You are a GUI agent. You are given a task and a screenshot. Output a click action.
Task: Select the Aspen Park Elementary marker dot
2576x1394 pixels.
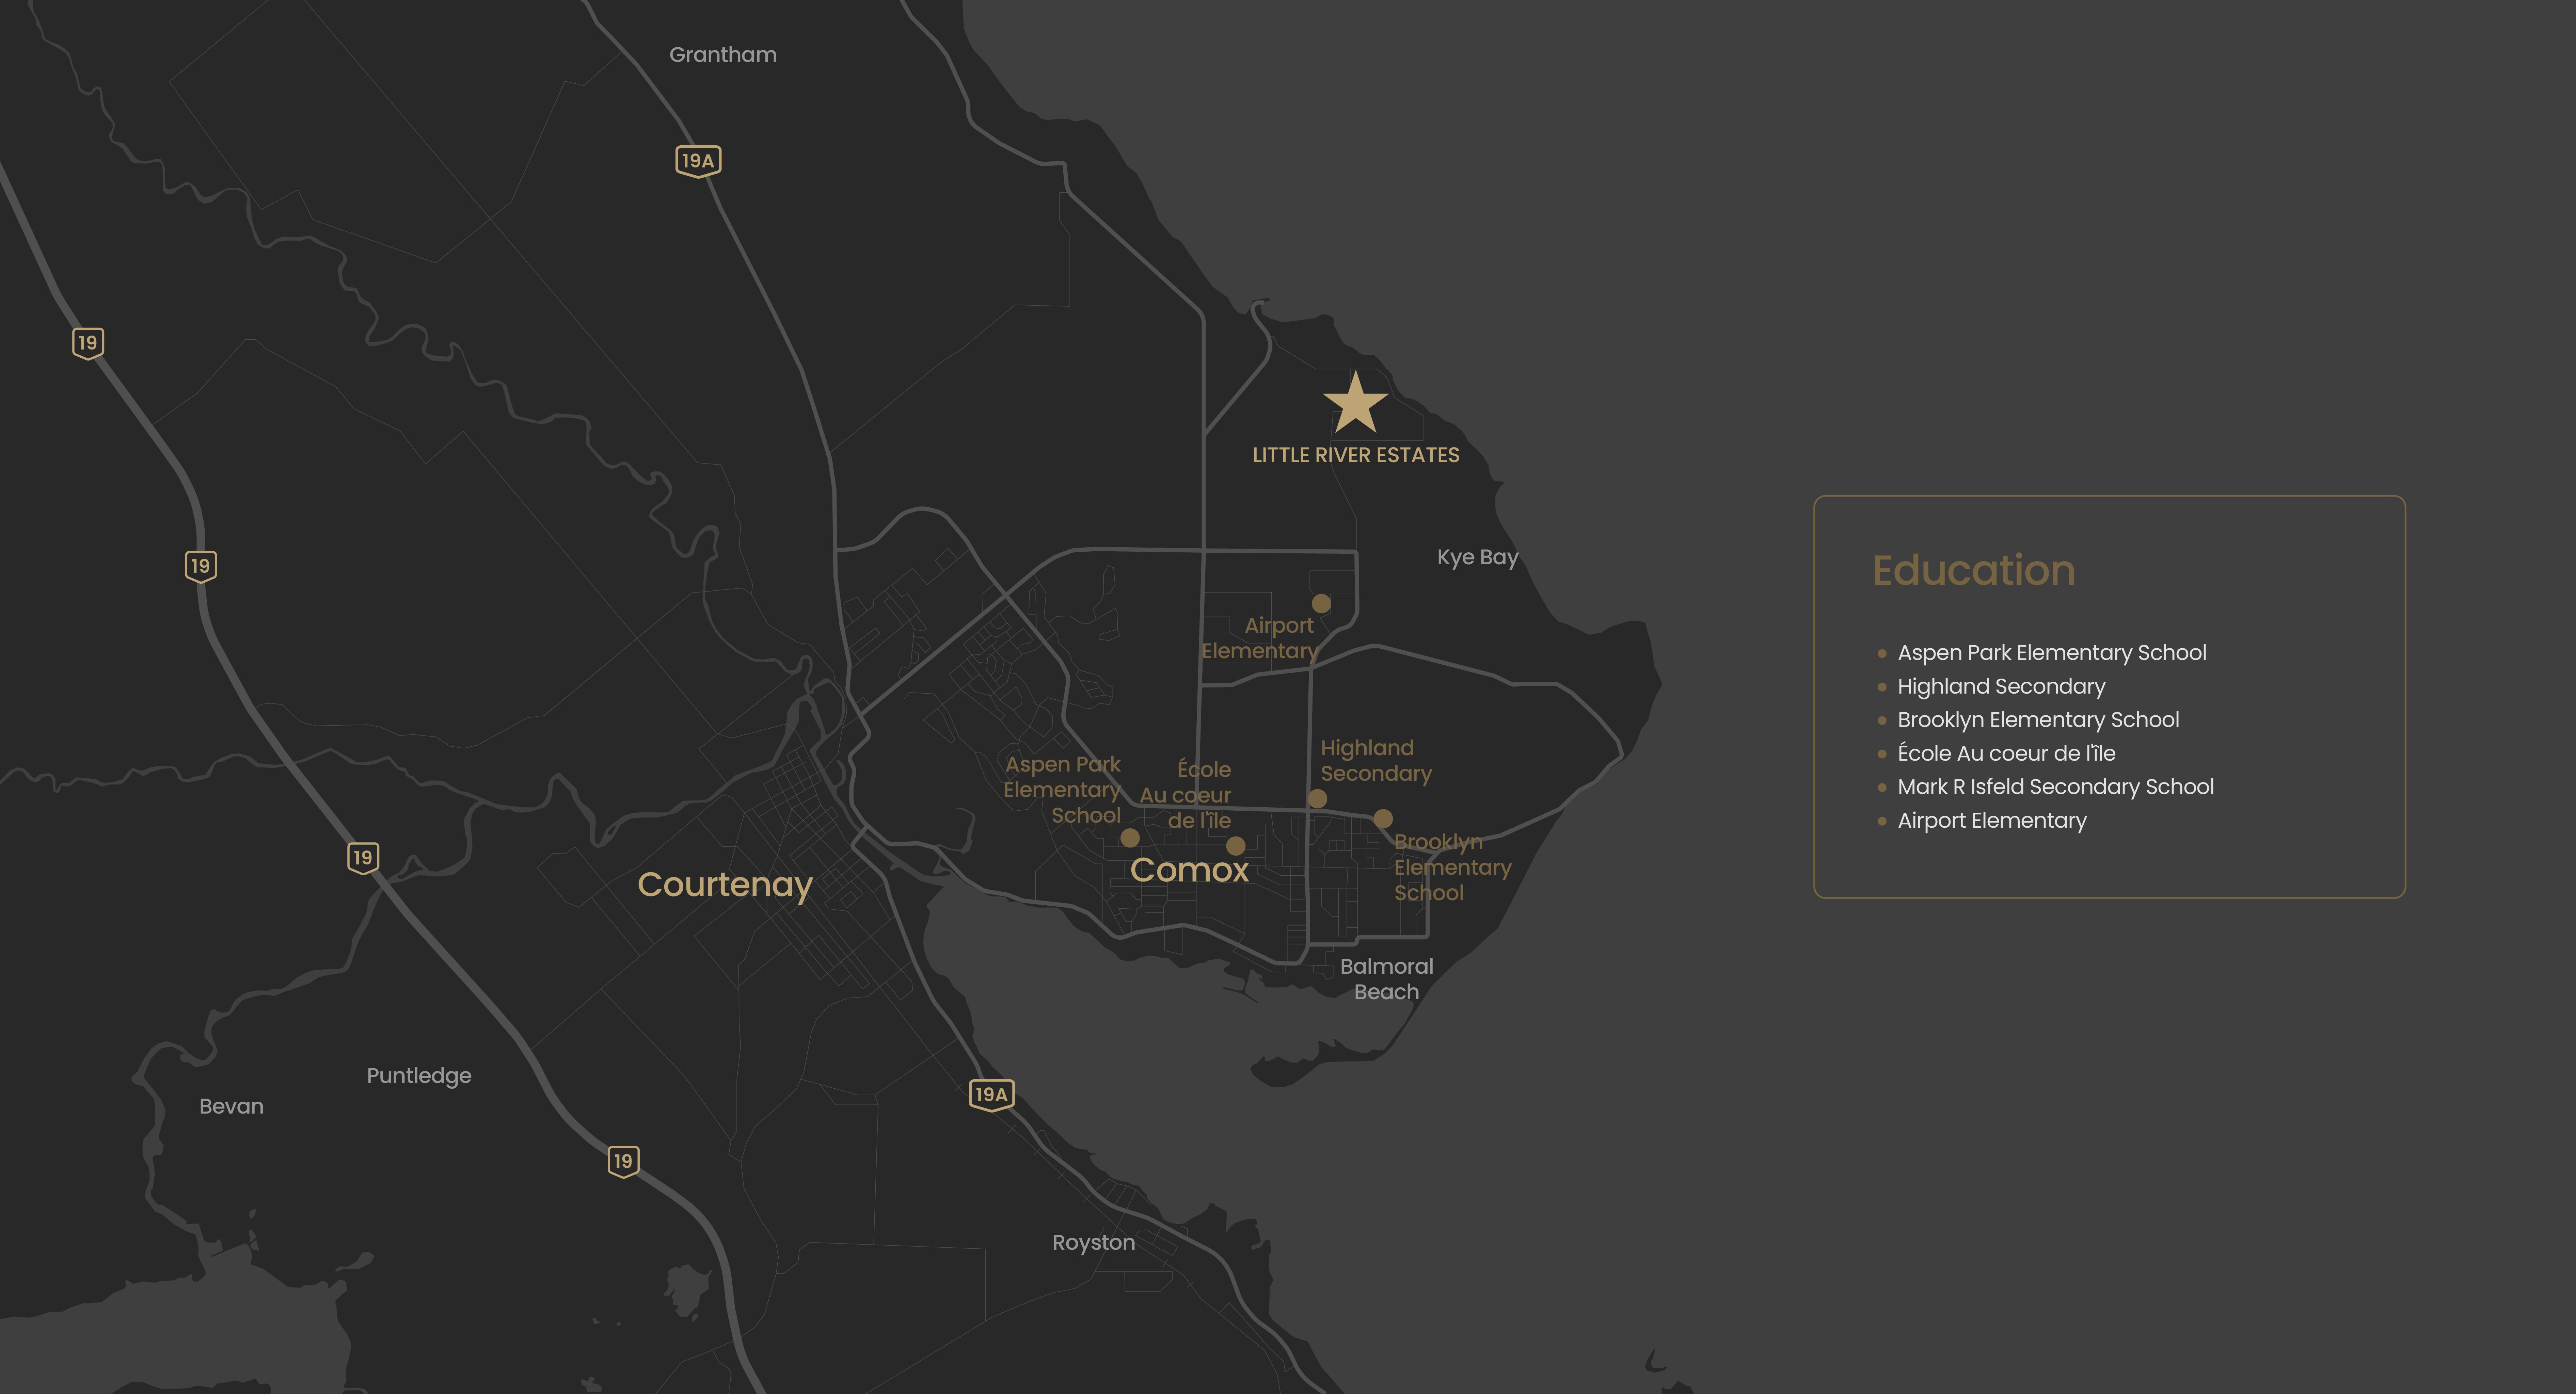pyautogui.click(x=1130, y=838)
